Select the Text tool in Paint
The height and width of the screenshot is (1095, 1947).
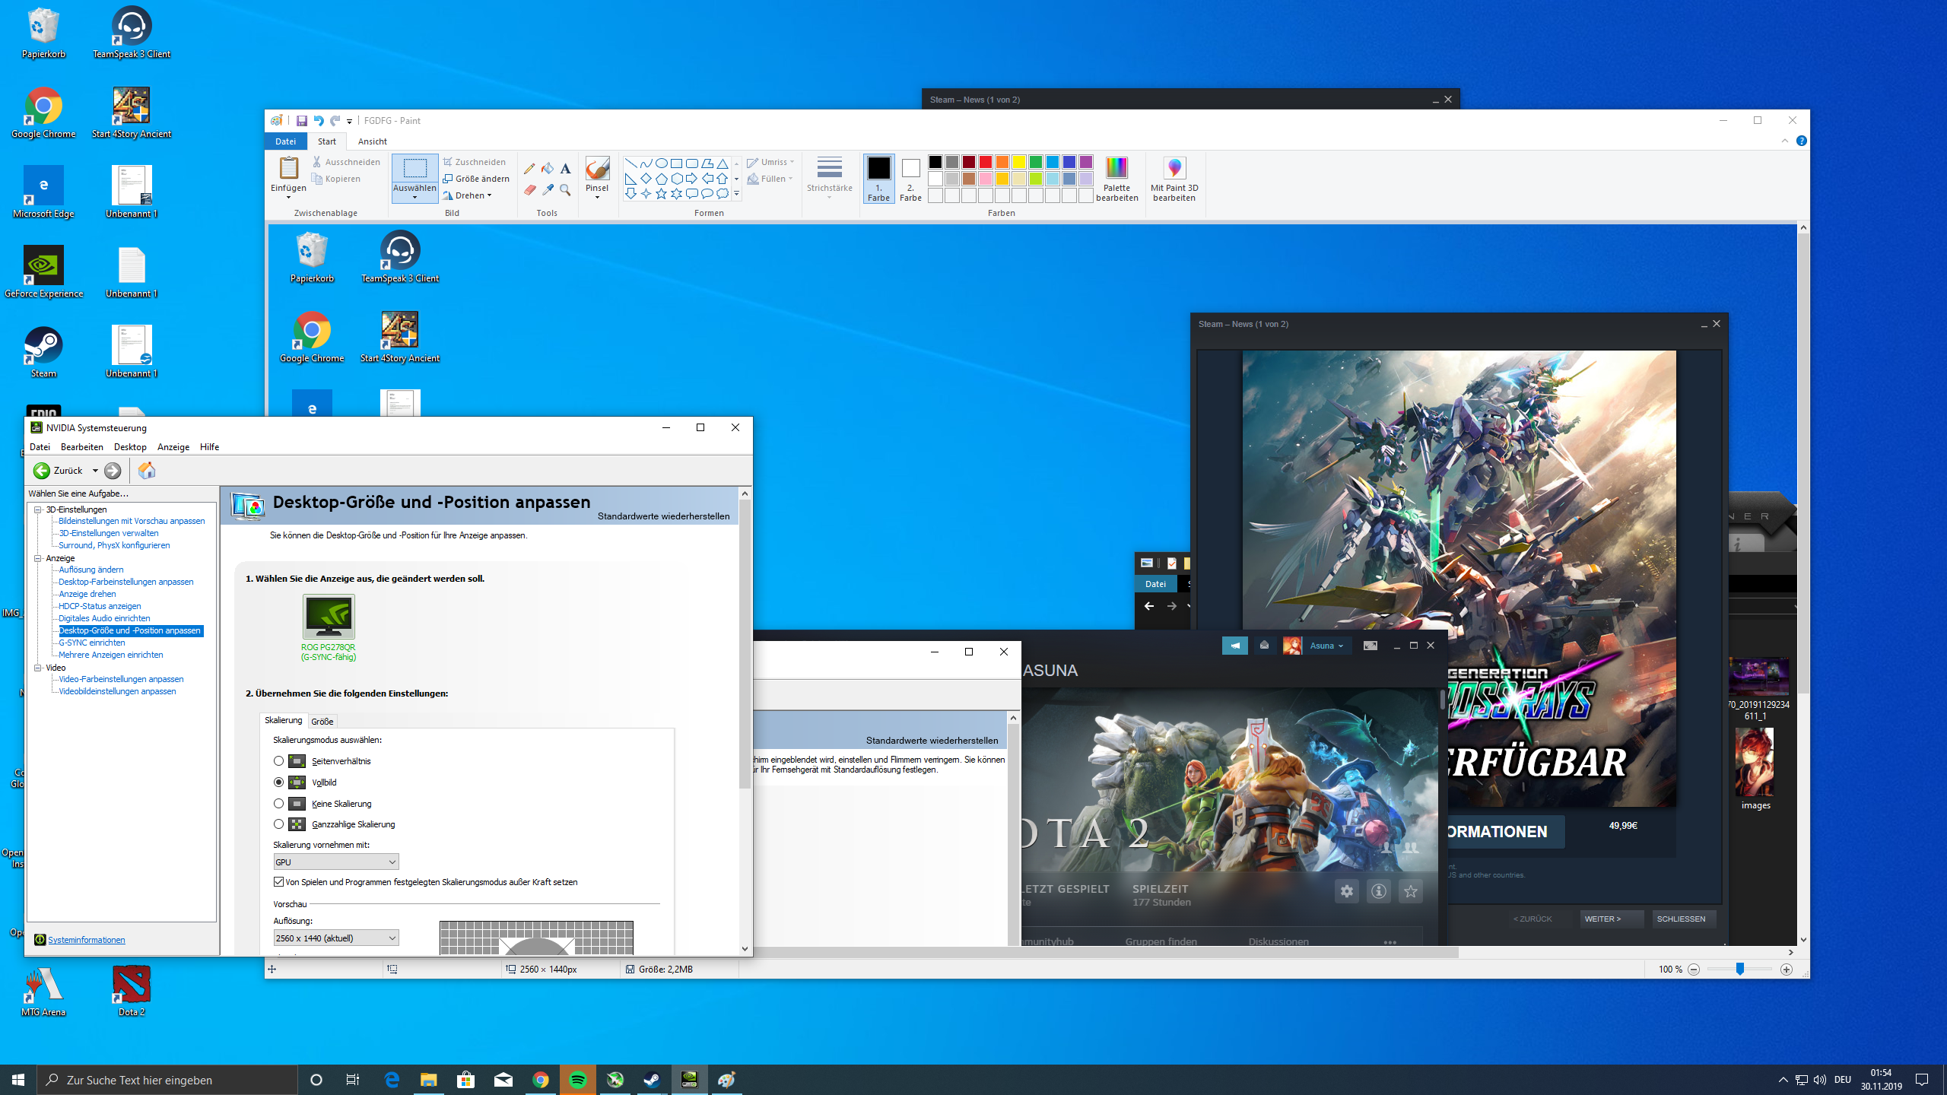pyautogui.click(x=565, y=169)
